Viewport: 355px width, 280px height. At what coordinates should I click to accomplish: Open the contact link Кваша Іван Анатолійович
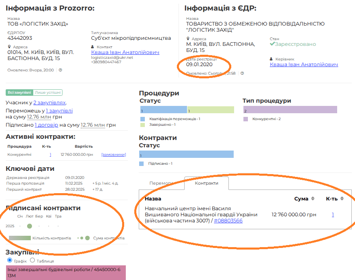125,52
